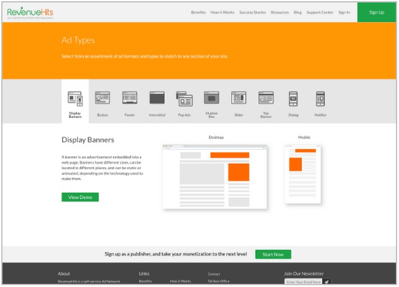Click the Ad Types page heading
The image size is (399, 287).
click(x=78, y=40)
